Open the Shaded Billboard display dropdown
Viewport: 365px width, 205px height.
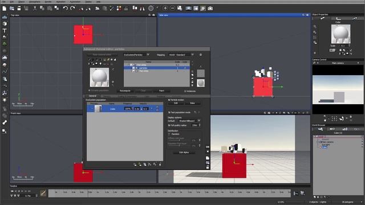pyautogui.click(x=189, y=121)
